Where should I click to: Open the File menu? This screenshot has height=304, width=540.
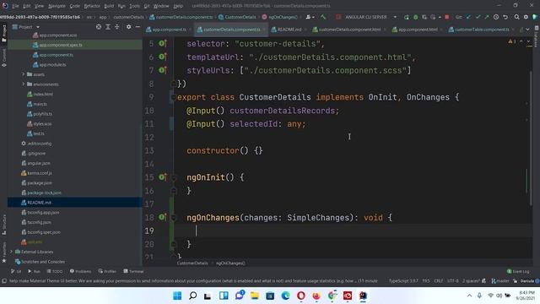click(x=15, y=6)
